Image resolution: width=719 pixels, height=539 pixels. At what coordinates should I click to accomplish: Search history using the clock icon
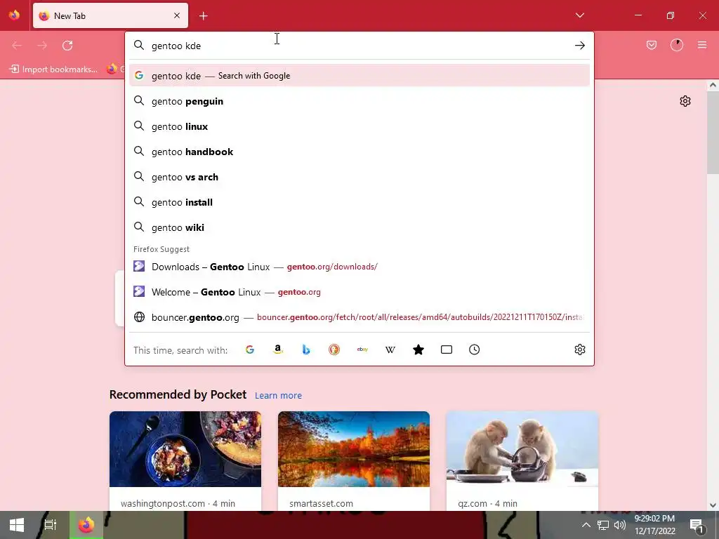pyautogui.click(x=474, y=350)
